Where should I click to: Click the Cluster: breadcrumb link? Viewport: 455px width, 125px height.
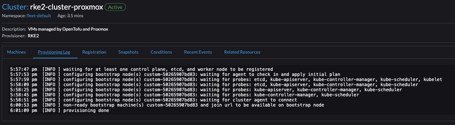tap(15, 7)
